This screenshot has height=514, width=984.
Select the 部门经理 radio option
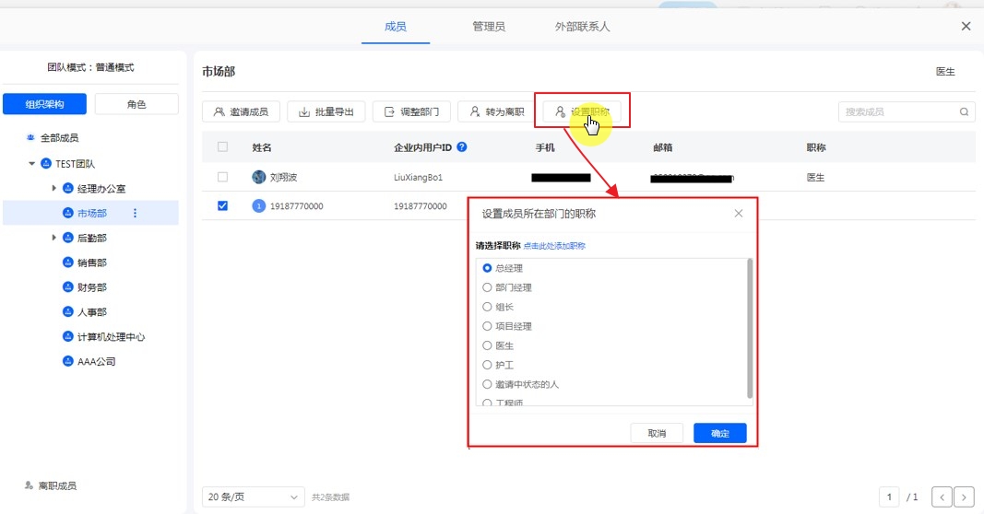pyautogui.click(x=488, y=287)
